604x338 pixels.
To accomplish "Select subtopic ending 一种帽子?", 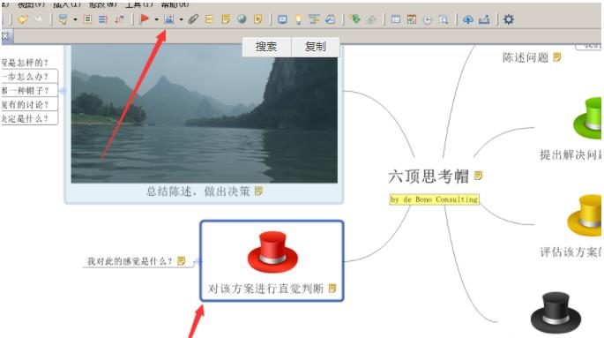I will pyautogui.click(x=25, y=91).
